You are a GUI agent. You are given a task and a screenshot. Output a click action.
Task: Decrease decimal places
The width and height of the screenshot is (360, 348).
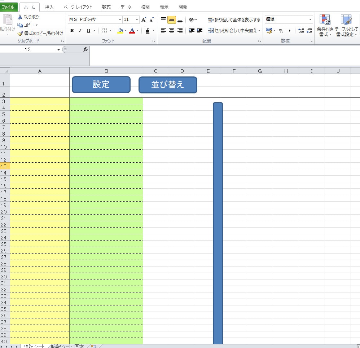[x=309, y=31]
